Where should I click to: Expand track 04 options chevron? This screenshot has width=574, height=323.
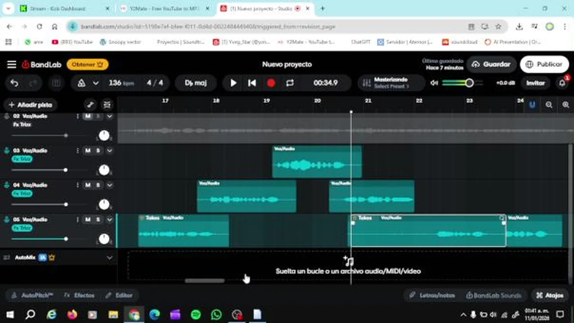pos(110,185)
